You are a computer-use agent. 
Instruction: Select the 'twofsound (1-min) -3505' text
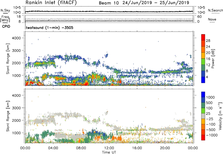point(50,28)
